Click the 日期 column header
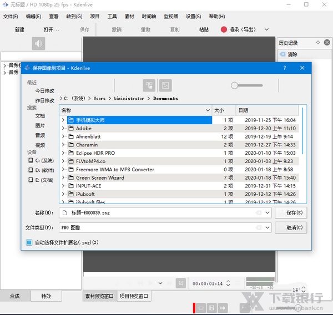The width and height of the screenshot is (333, 315). click(268, 110)
